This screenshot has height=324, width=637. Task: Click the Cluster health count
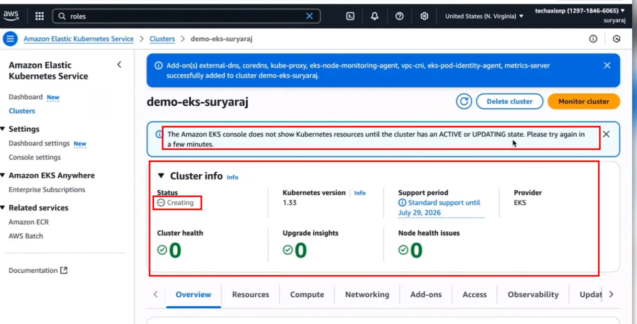[x=175, y=251]
